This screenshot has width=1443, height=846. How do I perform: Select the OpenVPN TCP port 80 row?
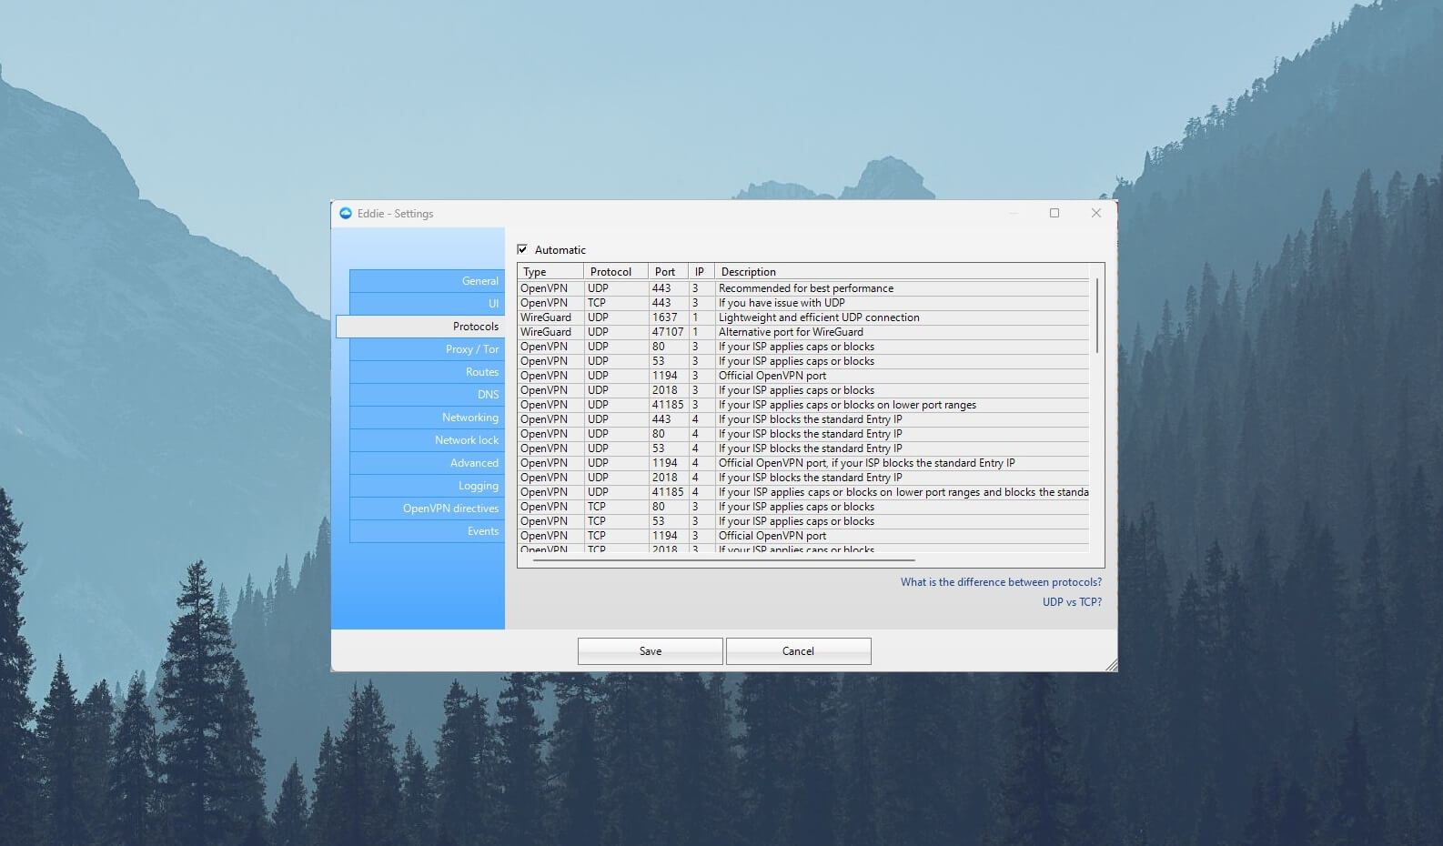click(803, 507)
